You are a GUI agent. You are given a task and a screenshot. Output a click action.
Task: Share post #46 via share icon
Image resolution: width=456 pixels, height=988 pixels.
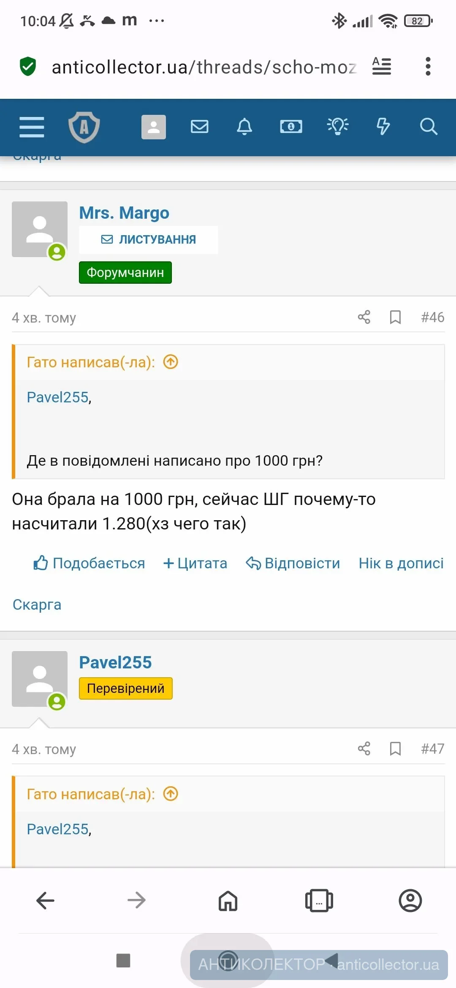pos(364,317)
